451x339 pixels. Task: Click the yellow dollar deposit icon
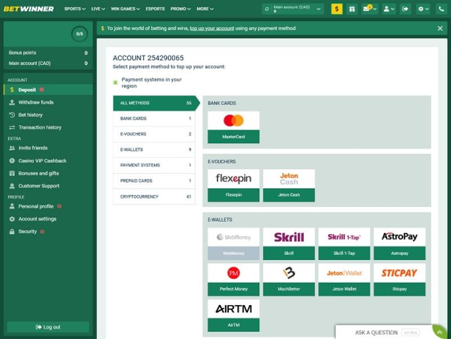337,9
